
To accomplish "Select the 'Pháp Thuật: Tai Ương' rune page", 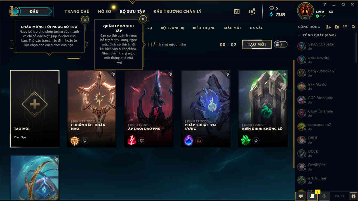I will pyautogui.click(x=206, y=109).
